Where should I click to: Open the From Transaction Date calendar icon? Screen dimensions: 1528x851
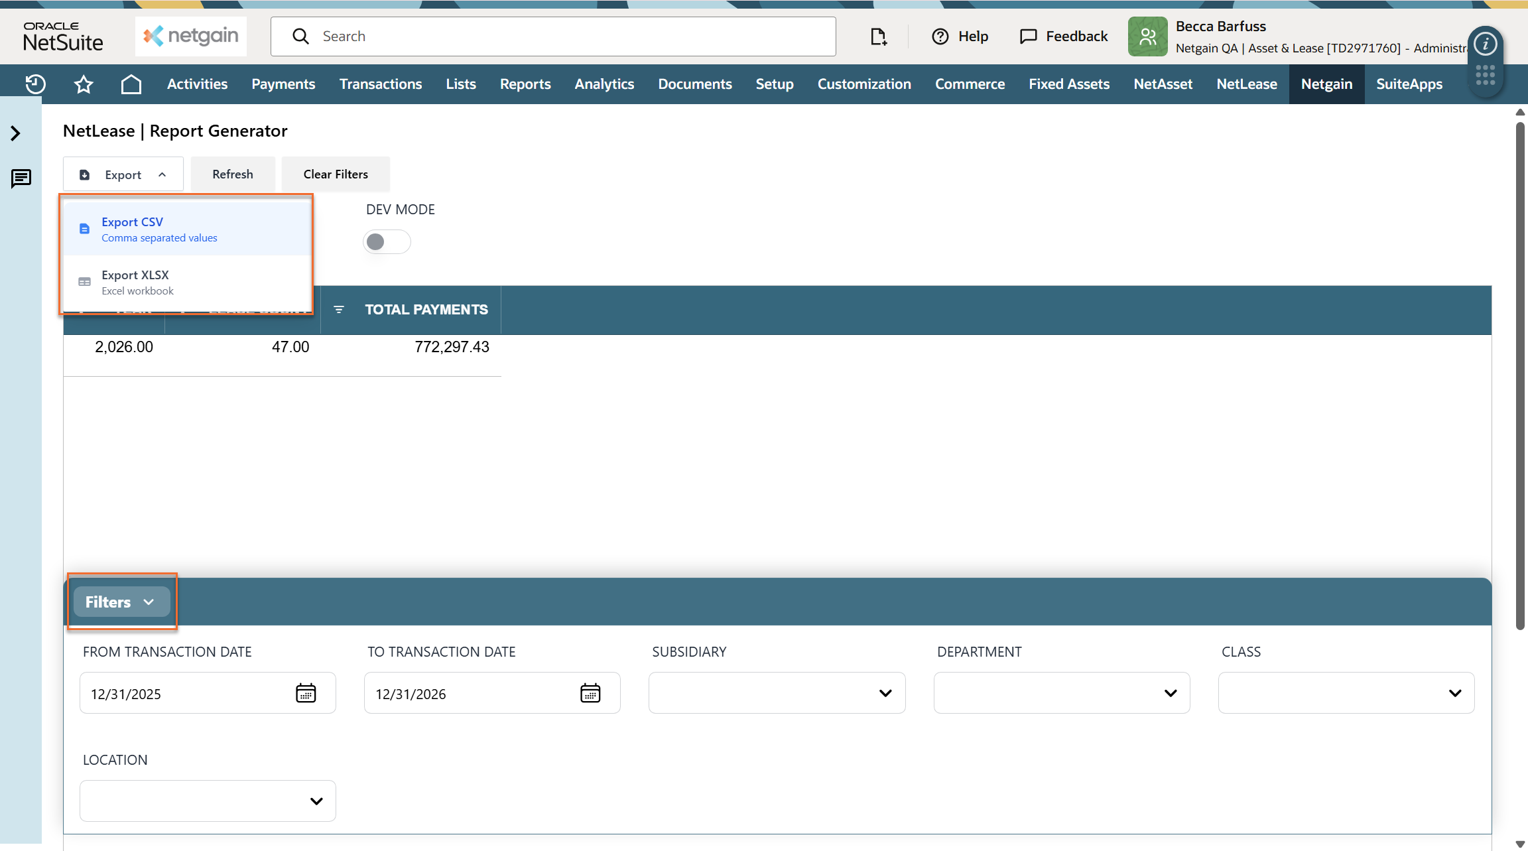(306, 693)
